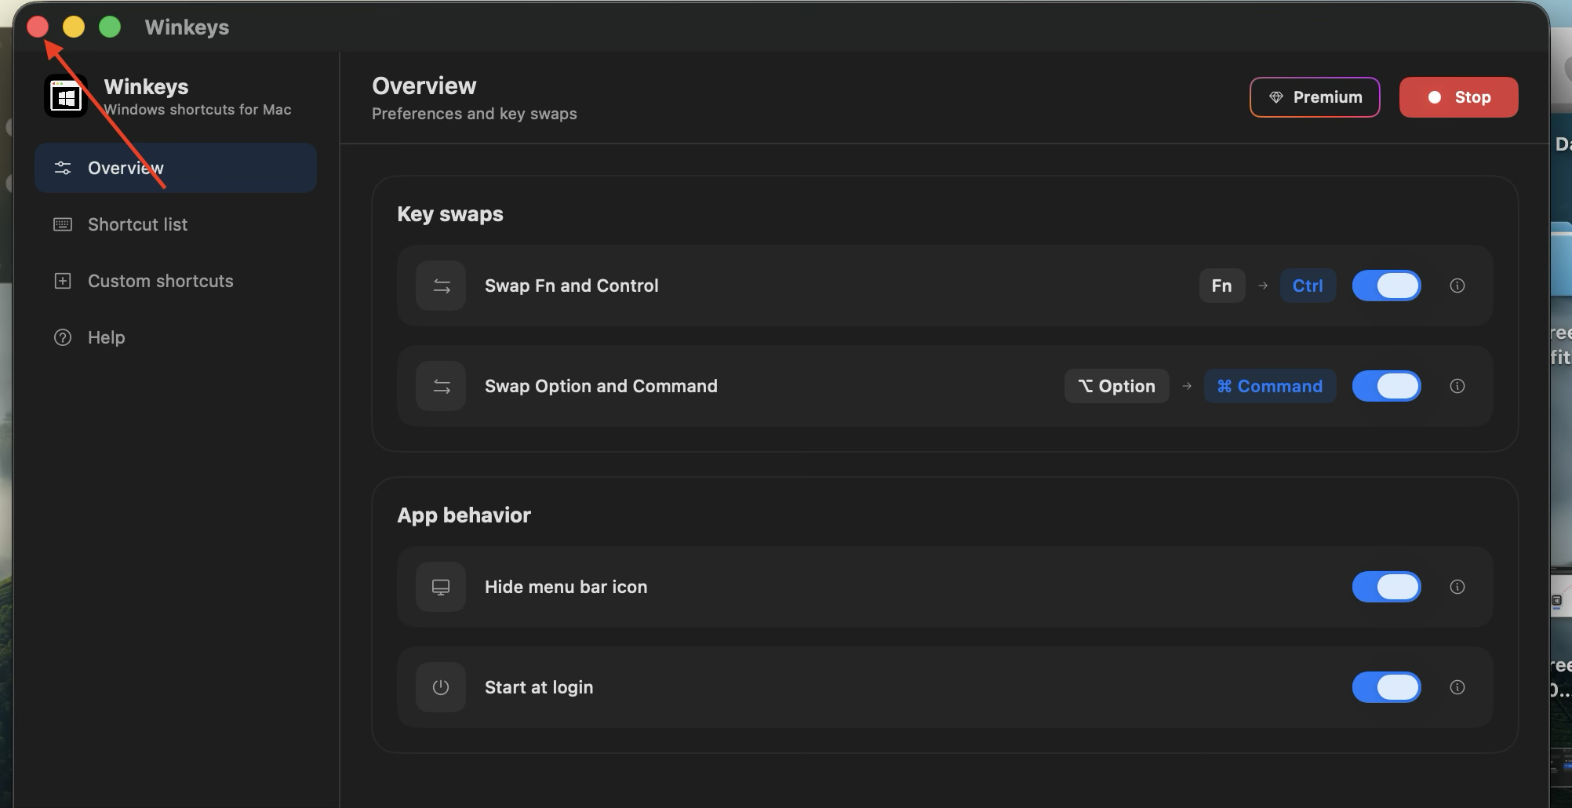
Task: Click the Custom shortcuts plus icon
Action: click(63, 281)
